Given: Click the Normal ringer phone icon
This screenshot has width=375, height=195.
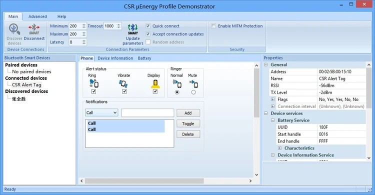Looking at the screenshot, I should 177,83.
